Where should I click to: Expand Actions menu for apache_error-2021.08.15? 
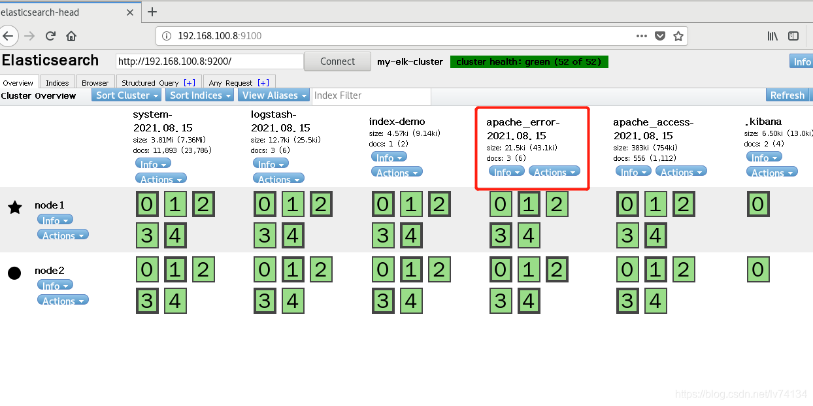coord(554,172)
